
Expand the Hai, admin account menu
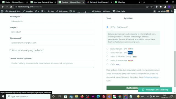163,11
